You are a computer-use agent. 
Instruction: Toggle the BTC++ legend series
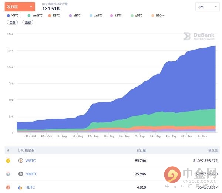tap(158, 16)
